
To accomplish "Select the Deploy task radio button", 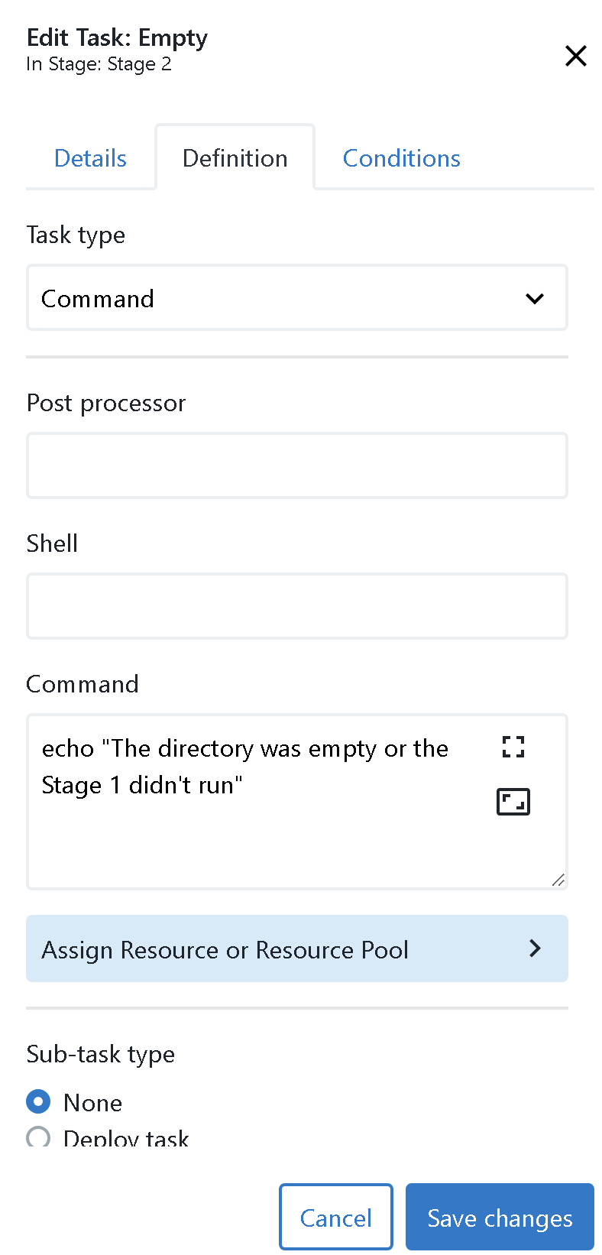I will (x=38, y=1138).
